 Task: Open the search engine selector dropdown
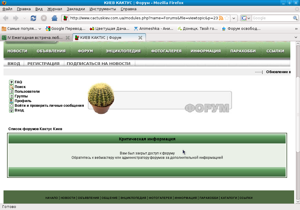coord(246,18)
